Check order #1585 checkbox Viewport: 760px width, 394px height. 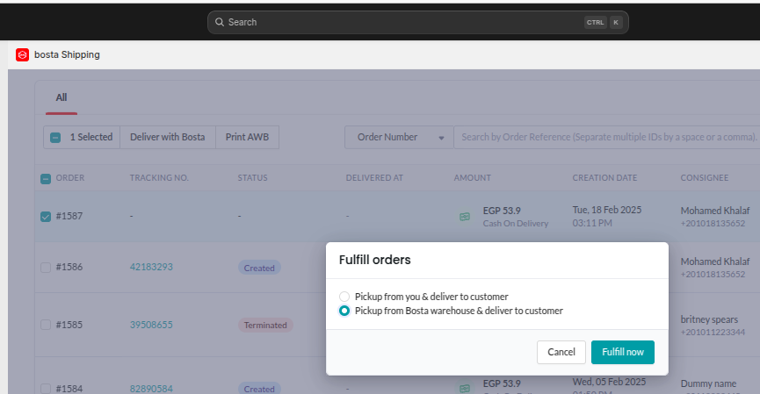[46, 325]
